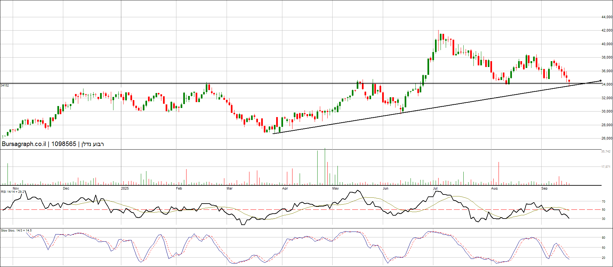Click the trendline endpoint marker at right edge
Image resolution: width=613 pixels, height=267 pixels.
(x=600, y=81)
